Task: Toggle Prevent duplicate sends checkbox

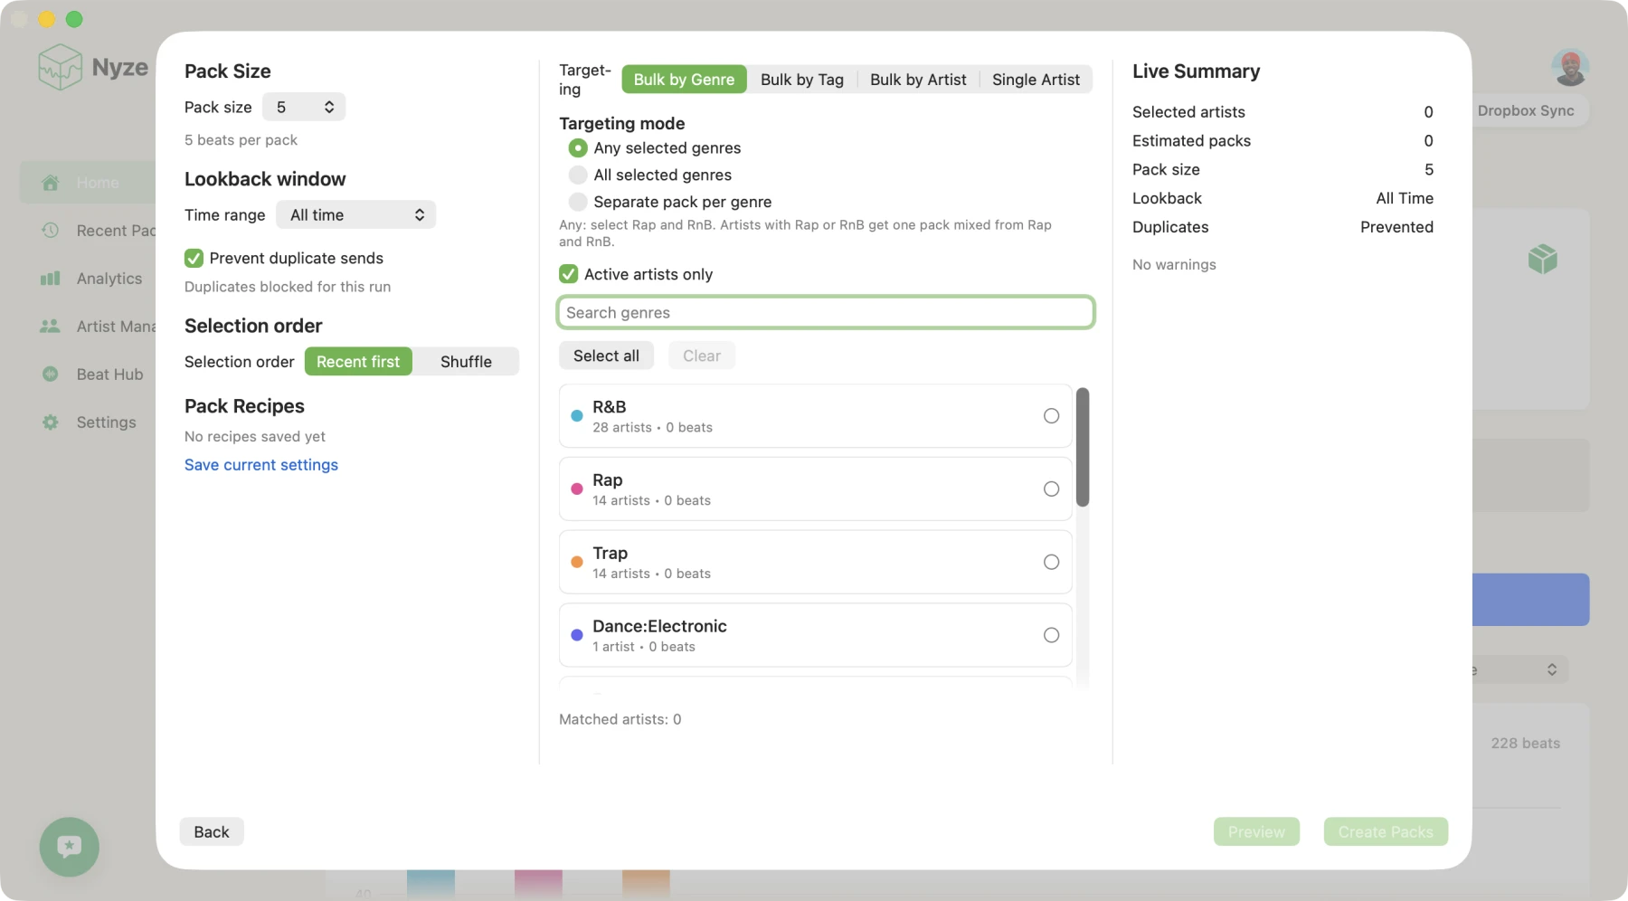Action: 194,259
